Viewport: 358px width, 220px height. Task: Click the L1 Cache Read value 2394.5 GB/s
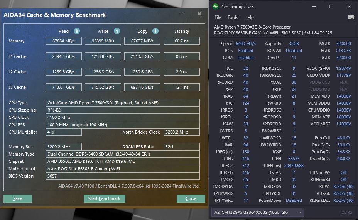point(64,56)
